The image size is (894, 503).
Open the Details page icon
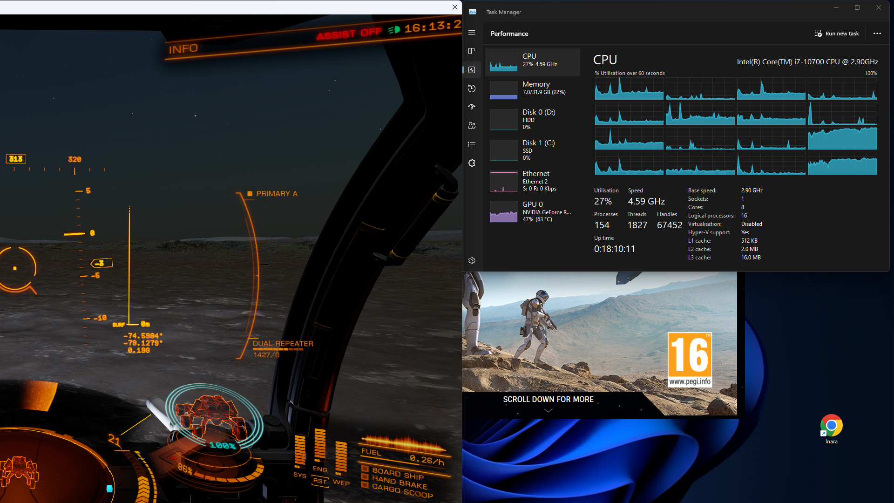(x=472, y=144)
